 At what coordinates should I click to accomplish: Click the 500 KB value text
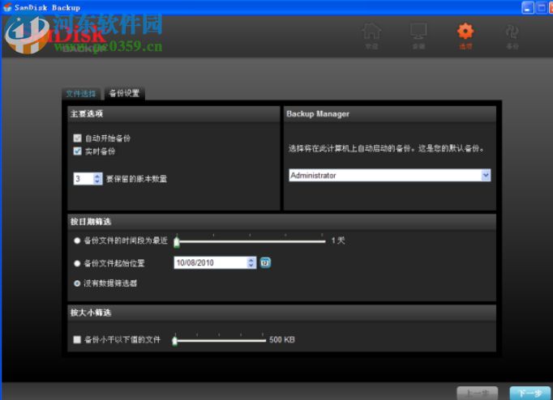[x=282, y=340]
